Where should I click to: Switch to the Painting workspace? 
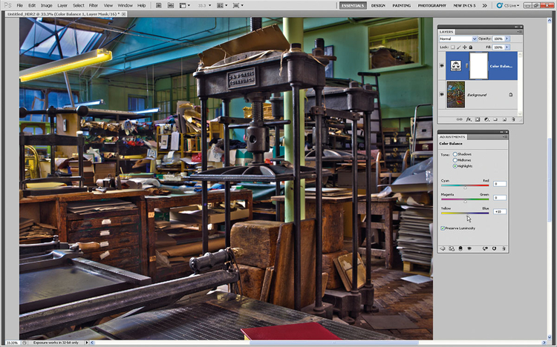point(401,5)
